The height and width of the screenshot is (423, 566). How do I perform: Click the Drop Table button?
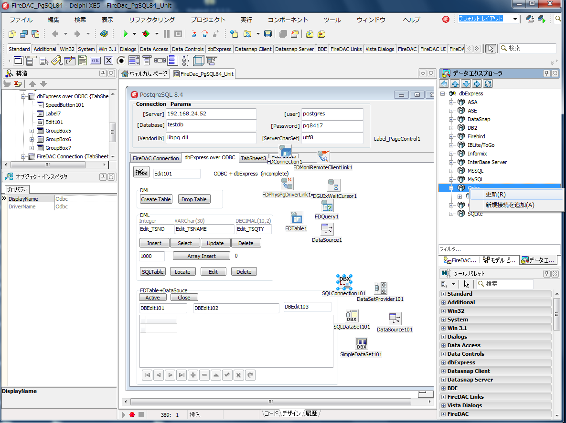pos(194,199)
